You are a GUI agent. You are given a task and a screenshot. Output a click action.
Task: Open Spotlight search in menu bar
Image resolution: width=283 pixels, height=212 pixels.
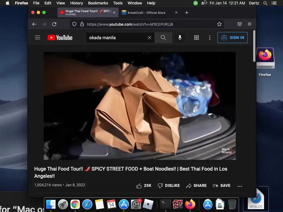click(265, 3)
